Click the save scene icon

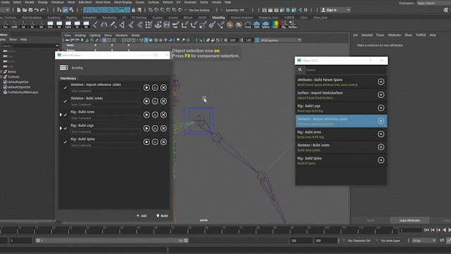(x=30, y=10)
